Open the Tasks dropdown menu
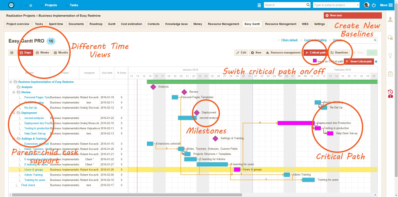 tap(71, 5)
